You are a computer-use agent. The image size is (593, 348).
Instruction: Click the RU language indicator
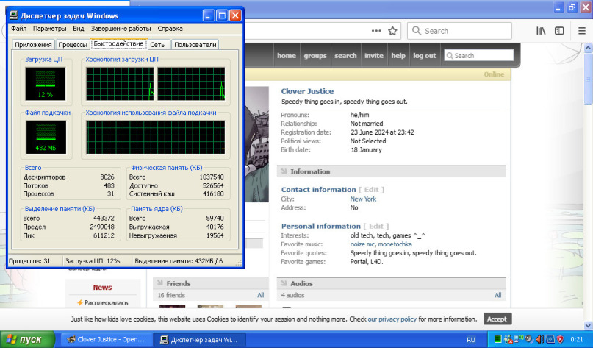click(x=471, y=340)
